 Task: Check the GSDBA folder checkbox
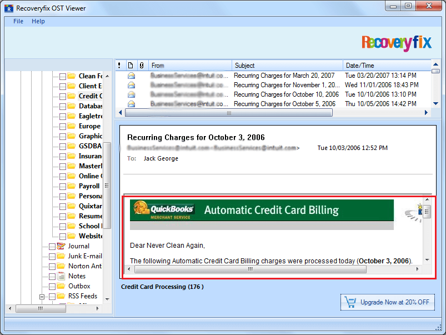63,146
